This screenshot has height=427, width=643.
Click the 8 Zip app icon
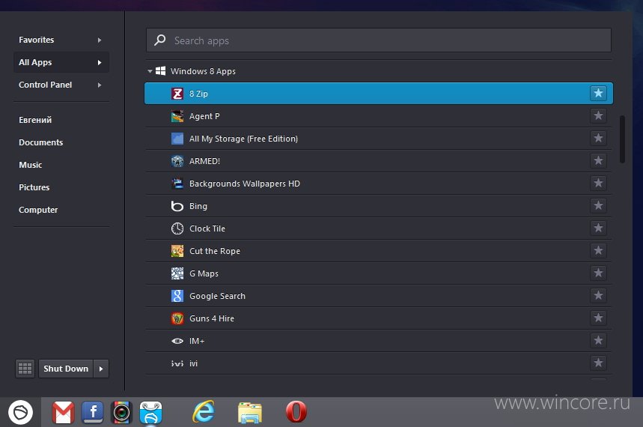[x=177, y=94]
